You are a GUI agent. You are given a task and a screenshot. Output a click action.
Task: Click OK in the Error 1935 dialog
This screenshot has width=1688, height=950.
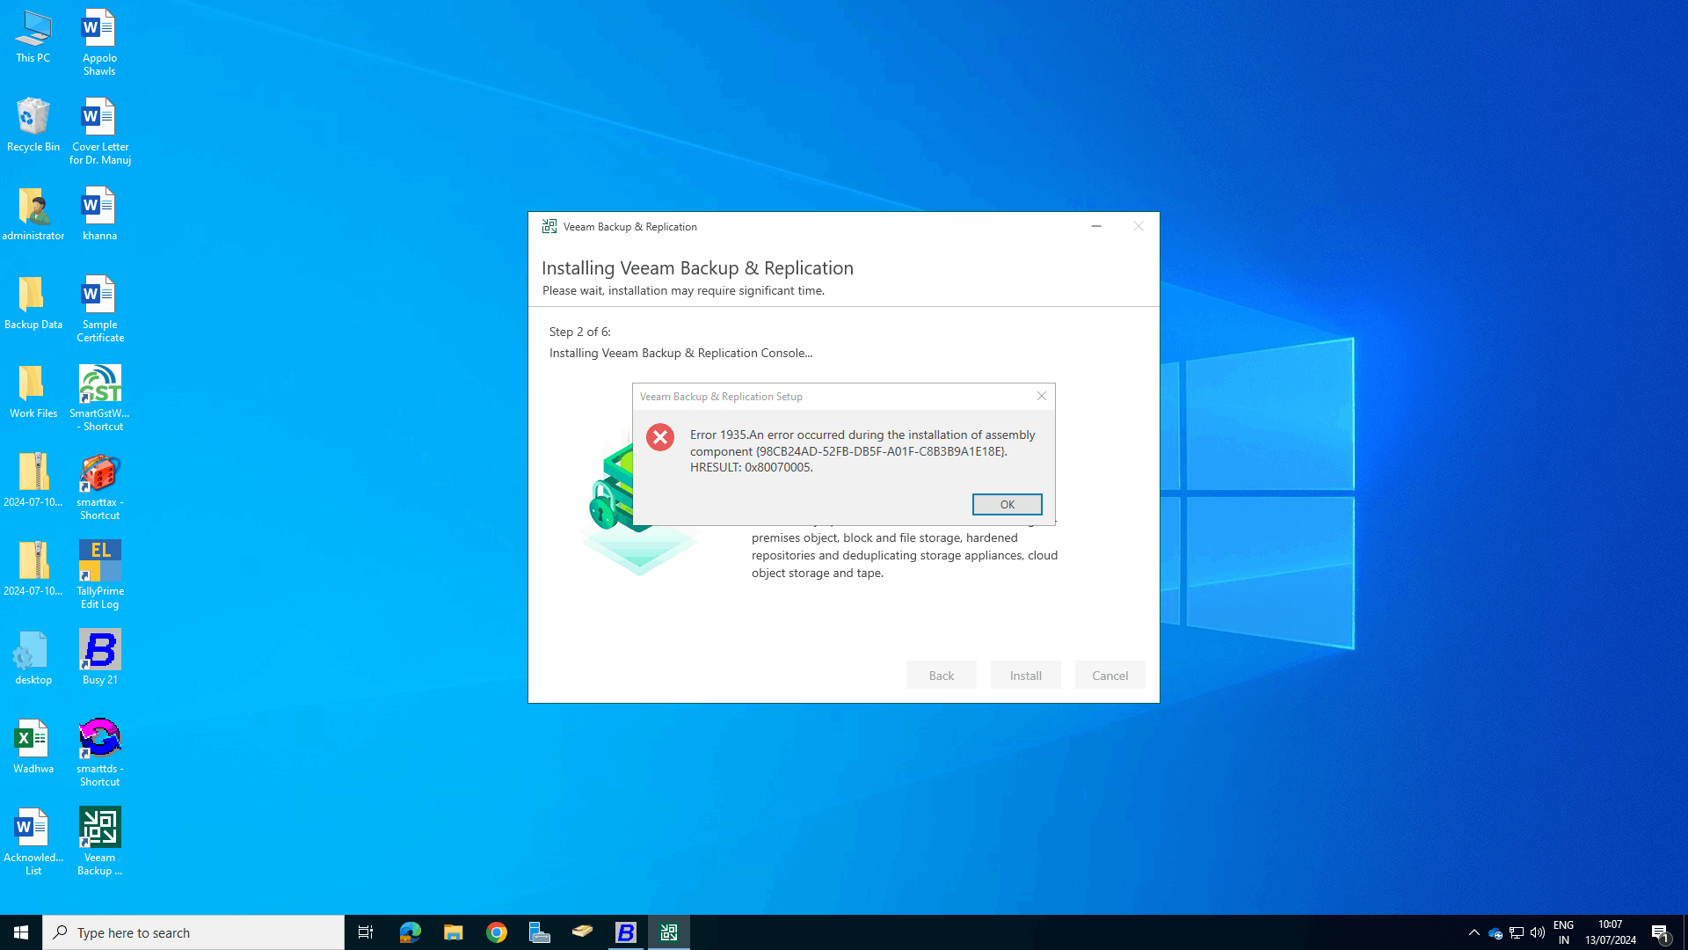click(1007, 504)
